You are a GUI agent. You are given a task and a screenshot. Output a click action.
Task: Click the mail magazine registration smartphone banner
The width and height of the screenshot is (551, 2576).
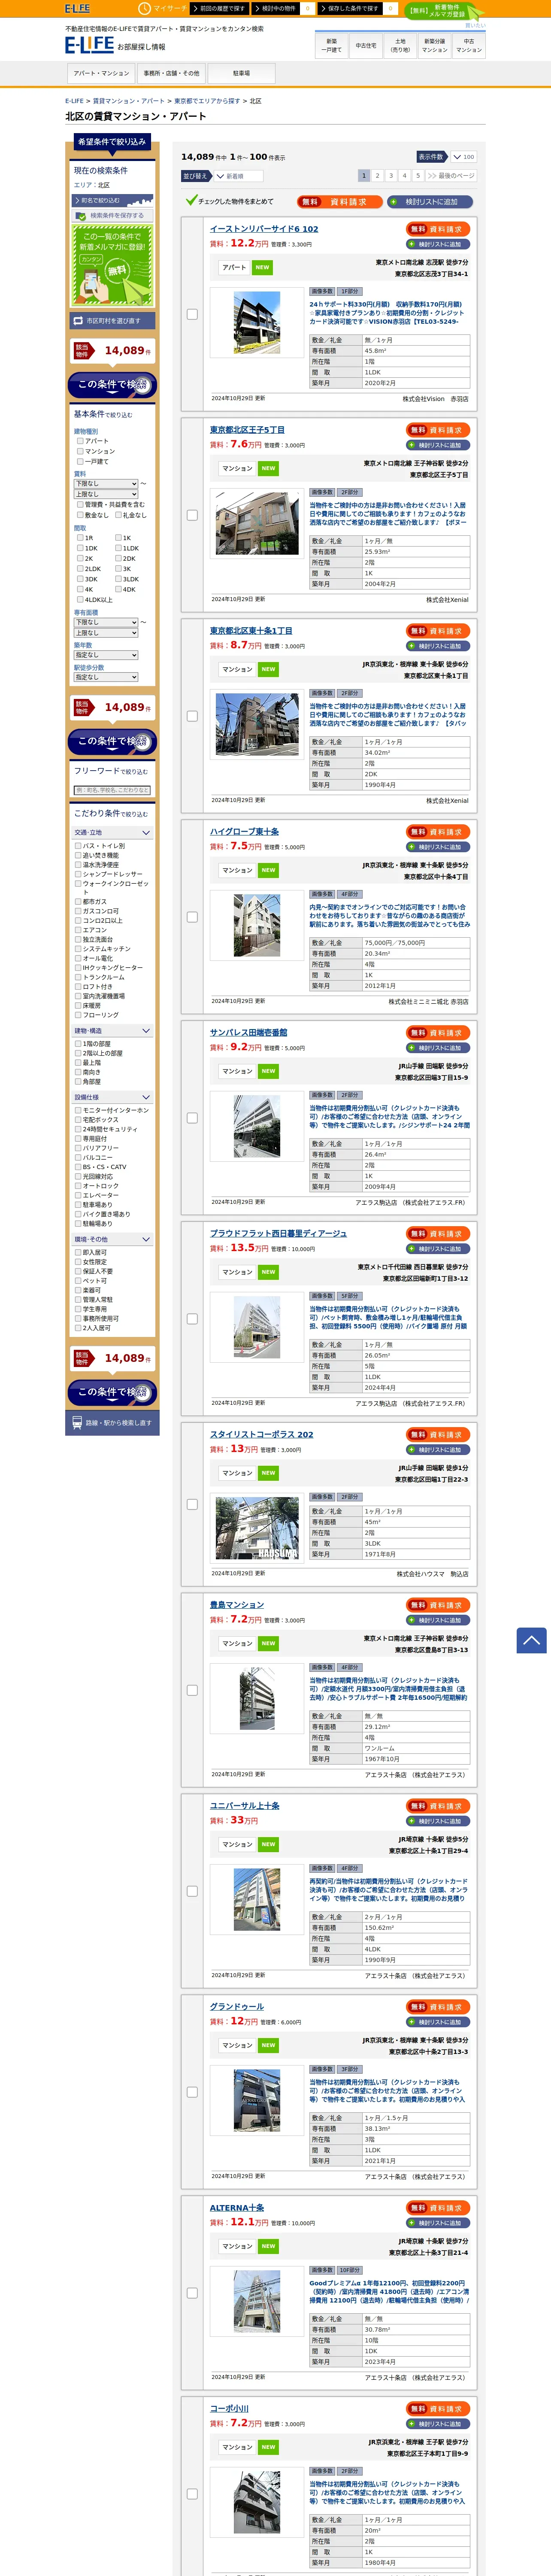click(x=112, y=264)
